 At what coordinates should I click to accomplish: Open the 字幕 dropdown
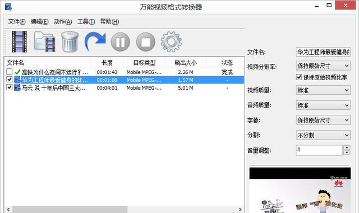coord(323,120)
